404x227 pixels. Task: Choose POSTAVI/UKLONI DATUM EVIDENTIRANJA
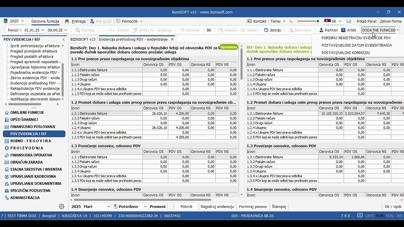pyautogui.click(x=357, y=45)
